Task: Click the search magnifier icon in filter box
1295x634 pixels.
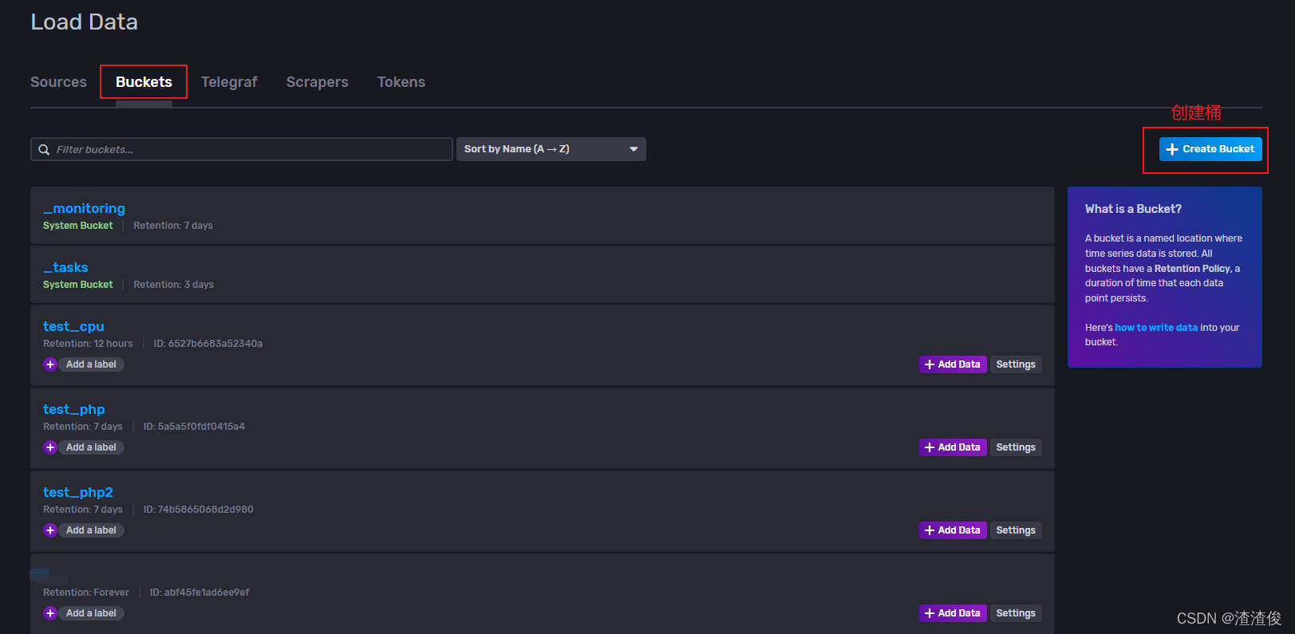Action: point(44,149)
